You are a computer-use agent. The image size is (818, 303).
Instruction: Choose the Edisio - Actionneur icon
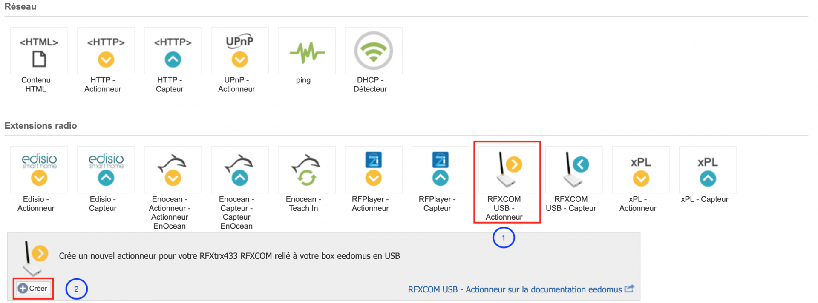pyautogui.click(x=39, y=170)
